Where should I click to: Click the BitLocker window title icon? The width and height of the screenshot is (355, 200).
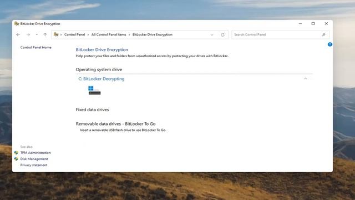pos(17,23)
